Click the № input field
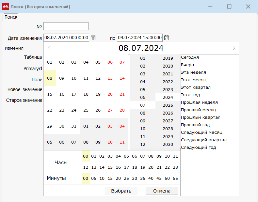The image size is (258, 202). 66,26
